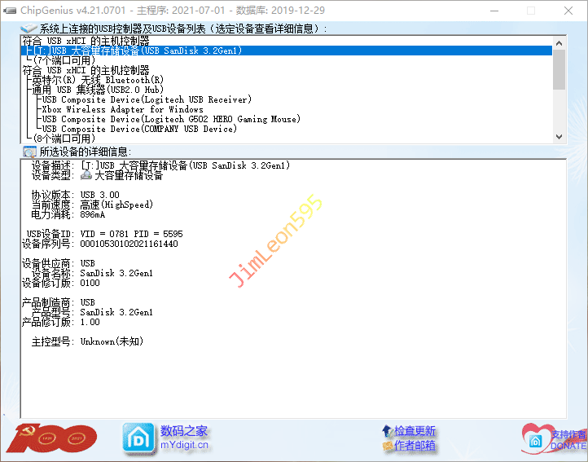
Task: Click the device list header icon
Action: click(29, 29)
